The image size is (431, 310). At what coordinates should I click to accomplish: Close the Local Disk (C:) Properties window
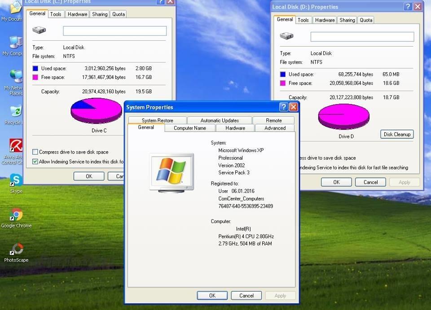click(171, 2)
